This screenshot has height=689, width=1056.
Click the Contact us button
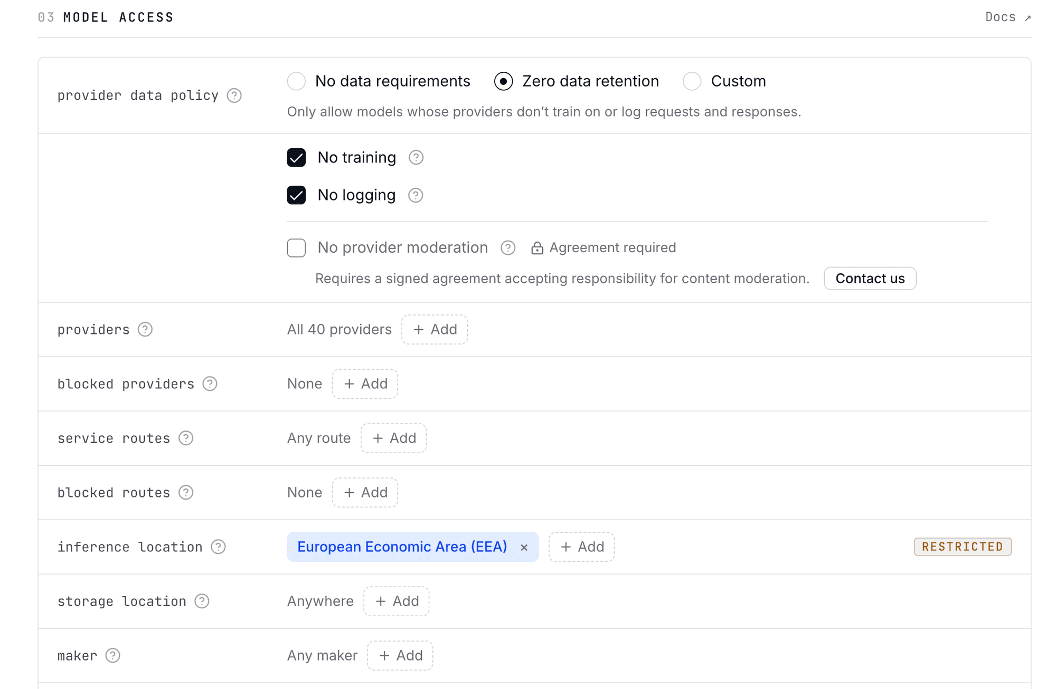click(870, 279)
